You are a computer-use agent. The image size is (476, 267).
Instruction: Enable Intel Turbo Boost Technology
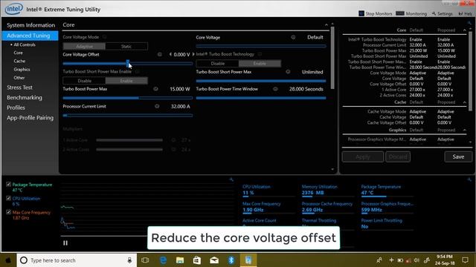(x=260, y=64)
